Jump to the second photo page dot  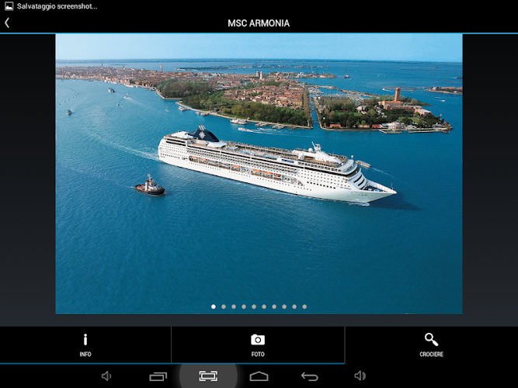(x=224, y=307)
